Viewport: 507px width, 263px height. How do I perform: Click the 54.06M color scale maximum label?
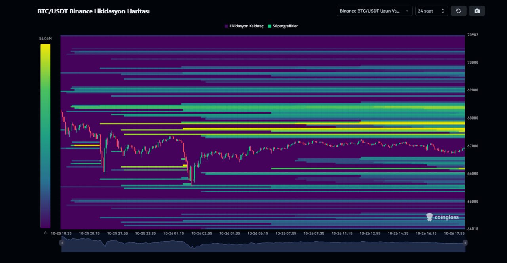(x=45, y=38)
